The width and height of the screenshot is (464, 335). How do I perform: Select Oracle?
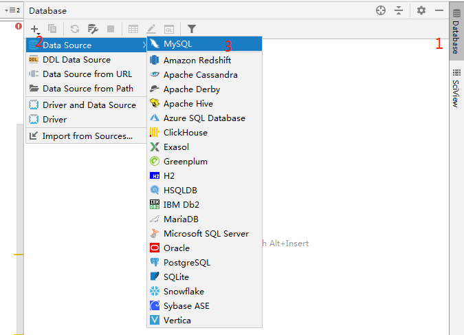204,248
